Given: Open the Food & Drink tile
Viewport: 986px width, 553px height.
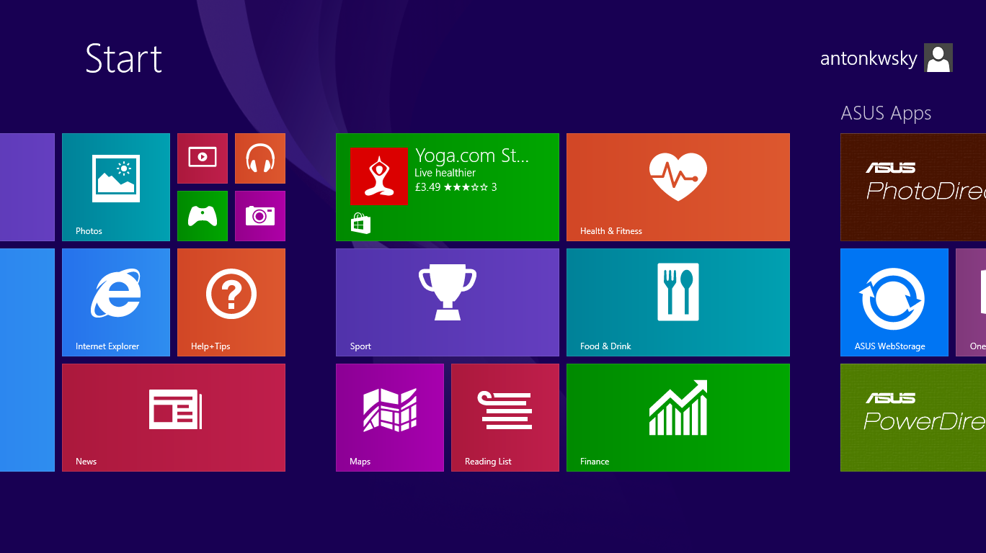Looking at the screenshot, I should pyautogui.click(x=678, y=302).
